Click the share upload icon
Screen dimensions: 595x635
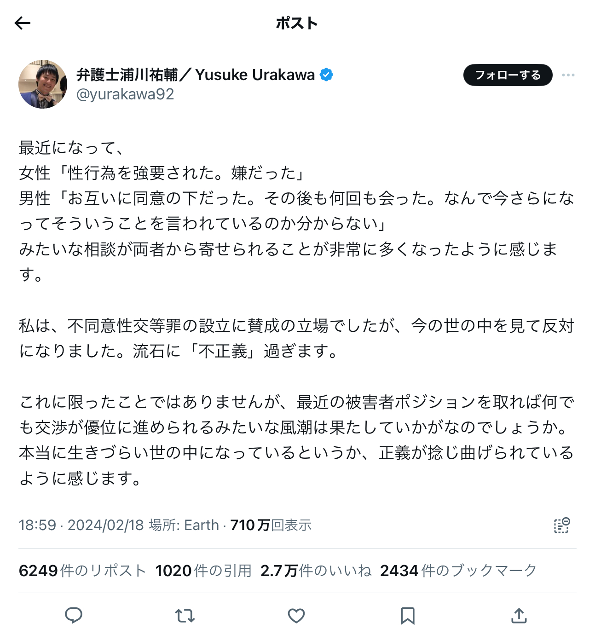pyautogui.click(x=519, y=615)
